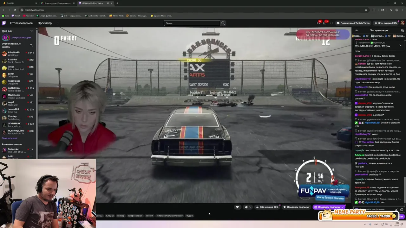Switch to the NASRAL browser tab

19,3
